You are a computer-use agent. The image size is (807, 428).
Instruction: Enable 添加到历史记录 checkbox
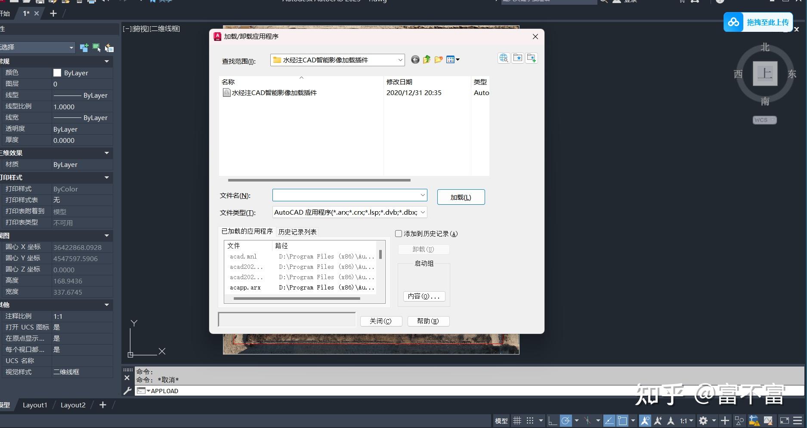(x=399, y=234)
